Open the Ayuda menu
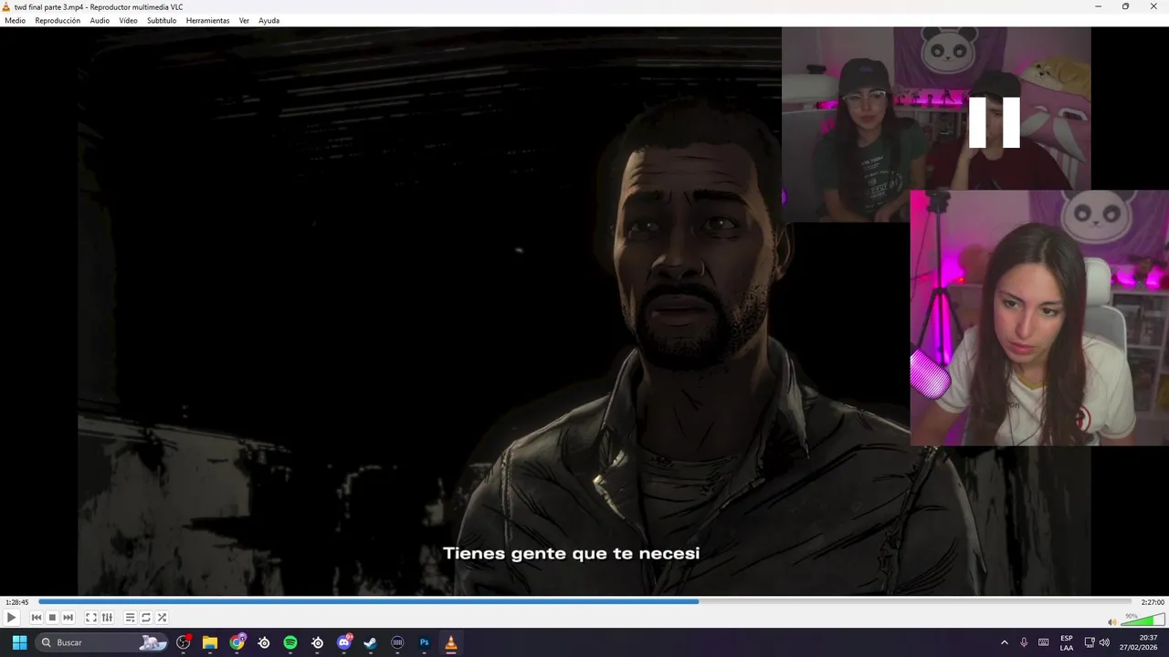Screen dimensions: 1169x657 pyautogui.click(x=269, y=20)
